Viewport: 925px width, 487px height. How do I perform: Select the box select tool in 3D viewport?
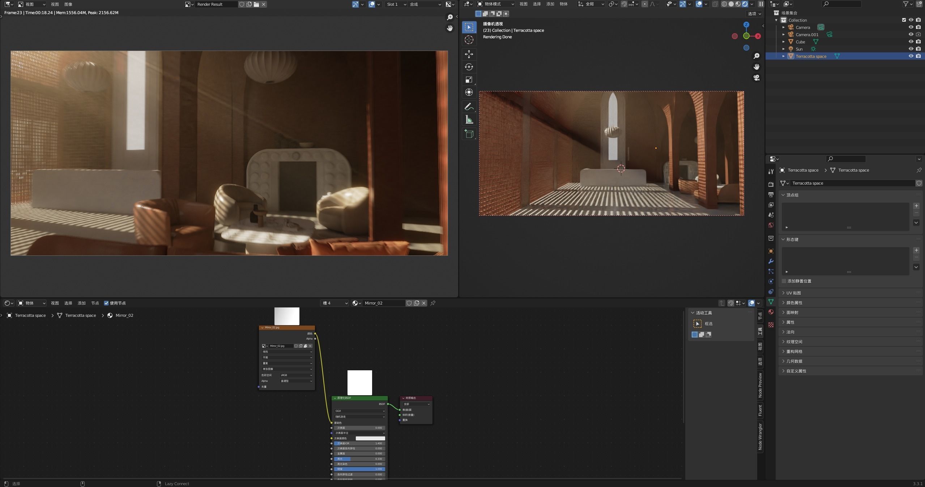pyautogui.click(x=469, y=27)
